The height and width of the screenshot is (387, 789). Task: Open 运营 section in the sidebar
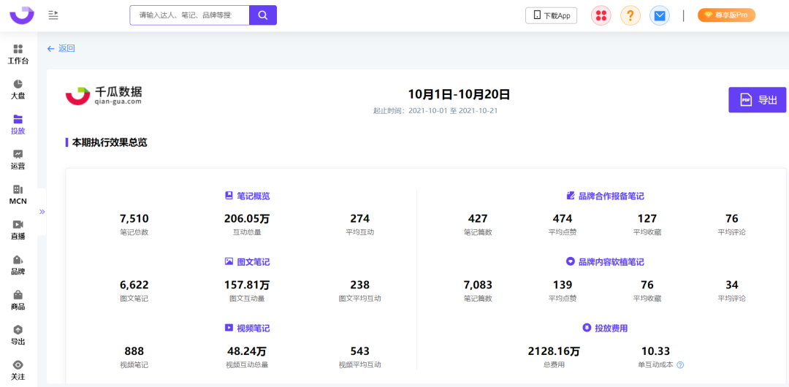18,159
